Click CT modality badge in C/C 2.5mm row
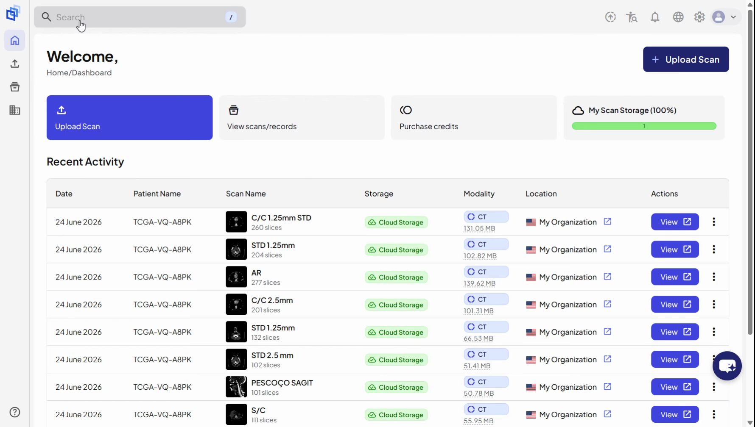 pyautogui.click(x=486, y=299)
